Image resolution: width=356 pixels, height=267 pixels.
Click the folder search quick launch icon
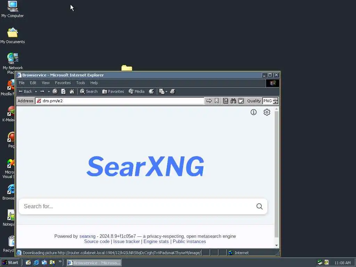coord(52,263)
